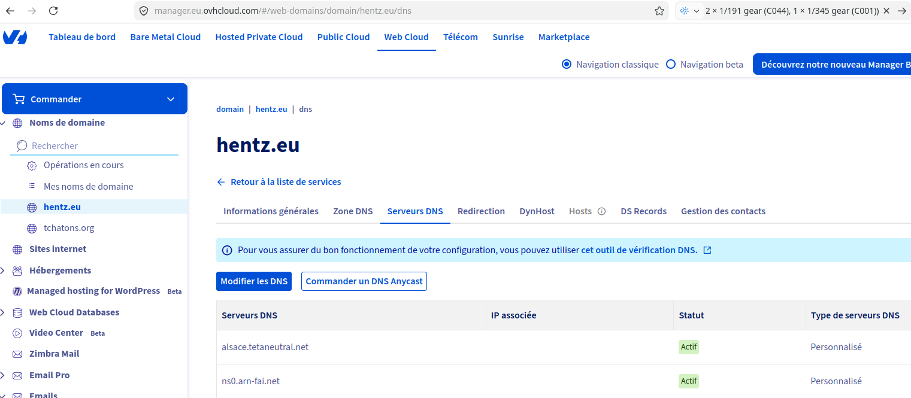Expand the Hébergements section
The height and width of the screenshot is (398, 911).
point(2,271)
